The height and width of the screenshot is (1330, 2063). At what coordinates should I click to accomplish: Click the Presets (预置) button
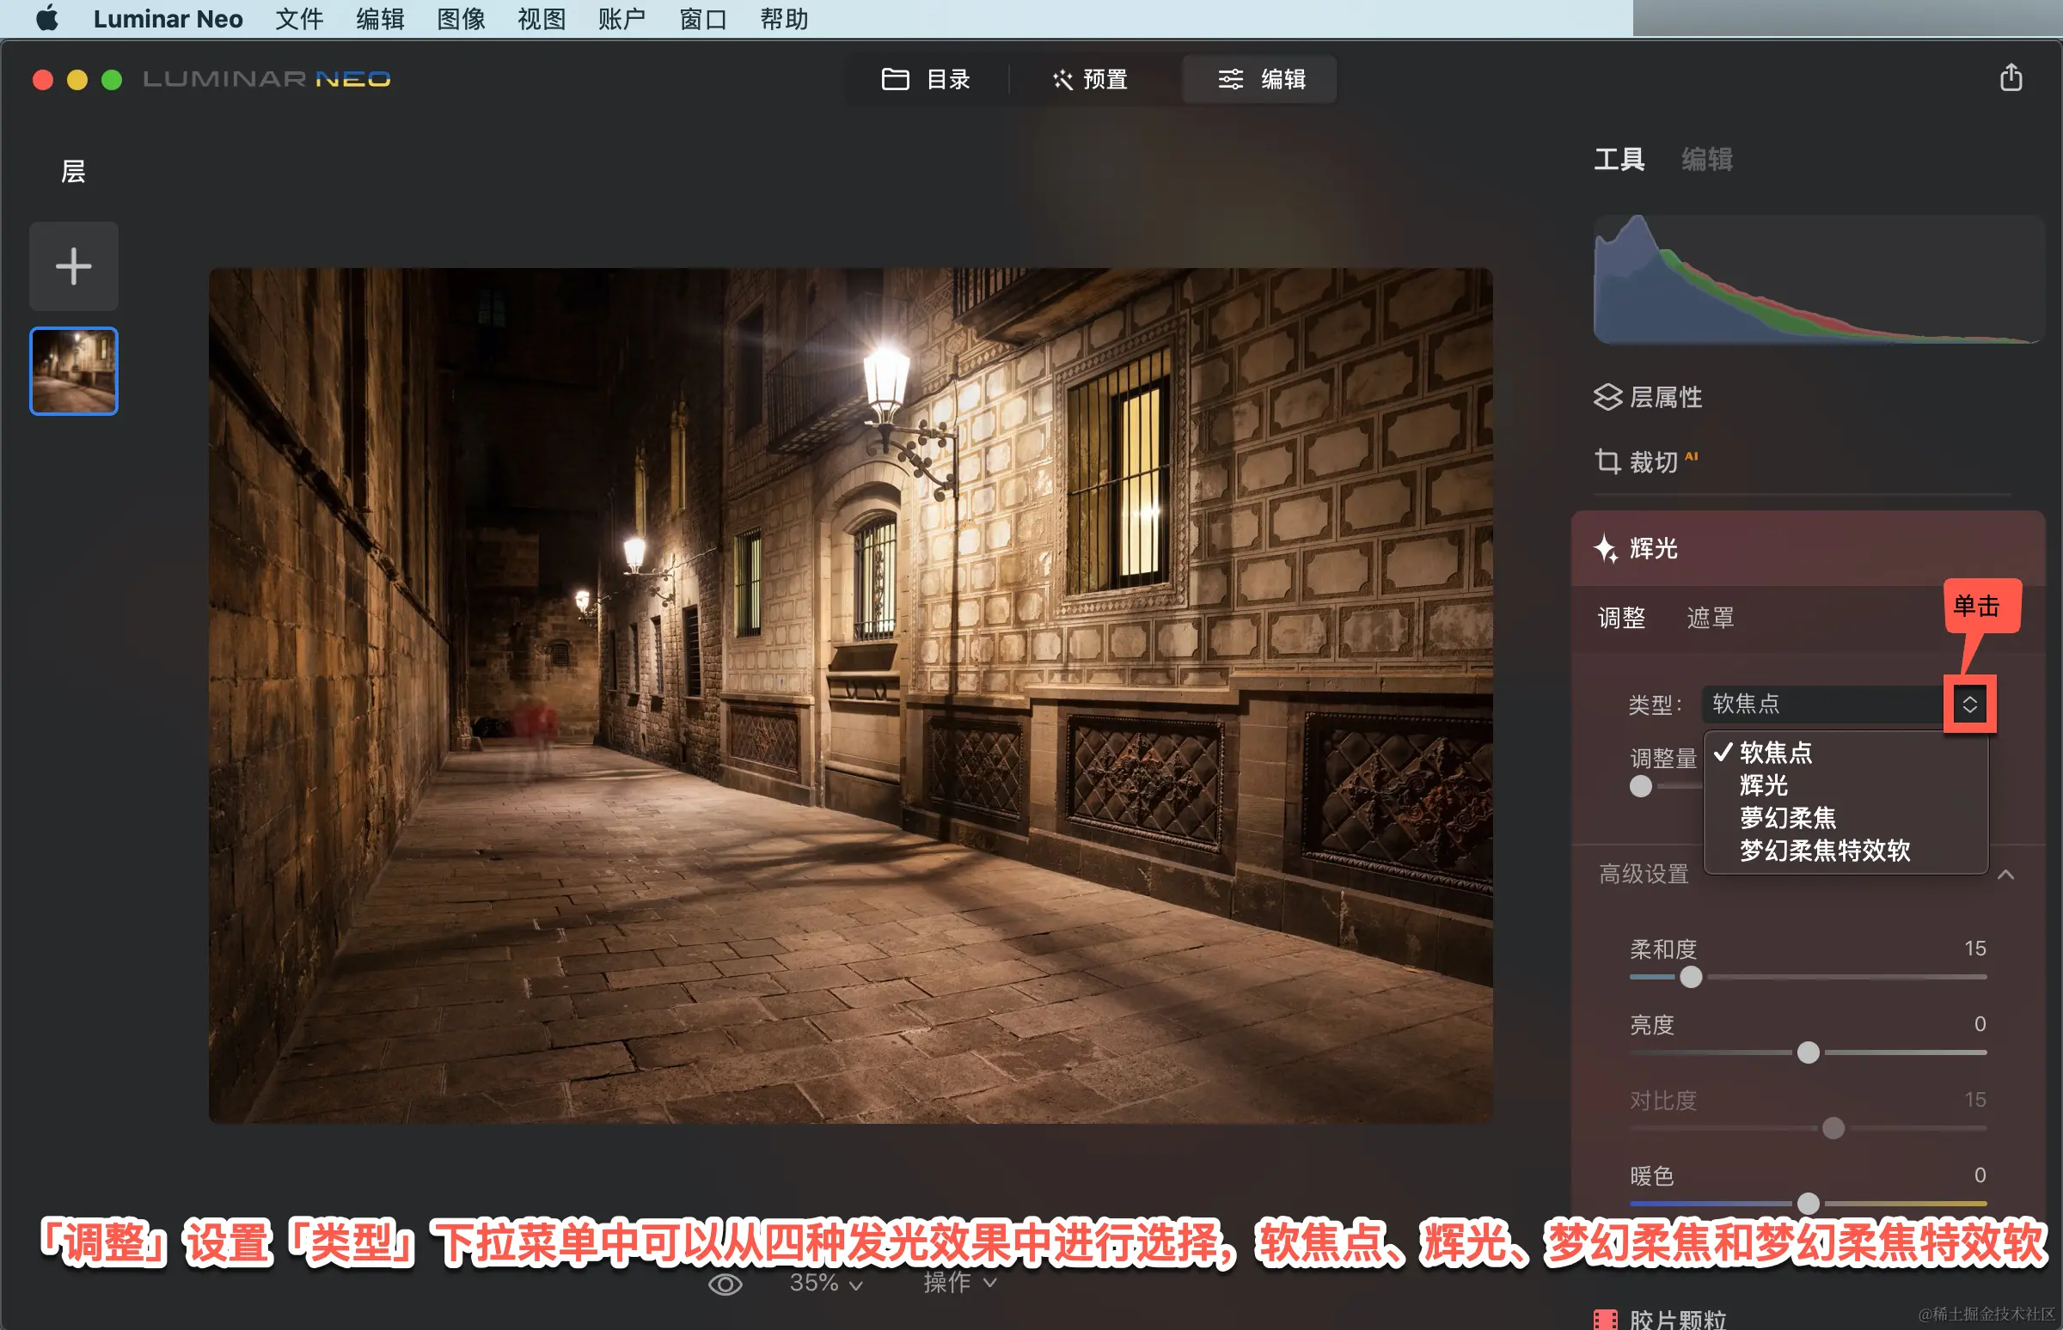click(x=1090, y=79)
